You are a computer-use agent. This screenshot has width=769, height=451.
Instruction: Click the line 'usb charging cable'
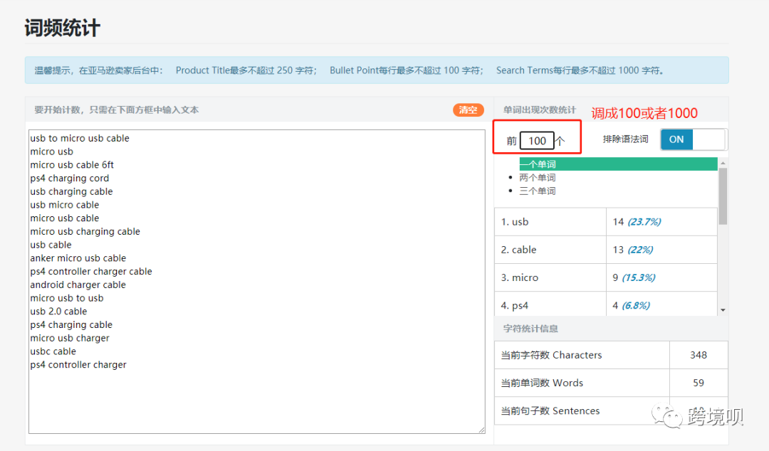click(x=72, y=191)
